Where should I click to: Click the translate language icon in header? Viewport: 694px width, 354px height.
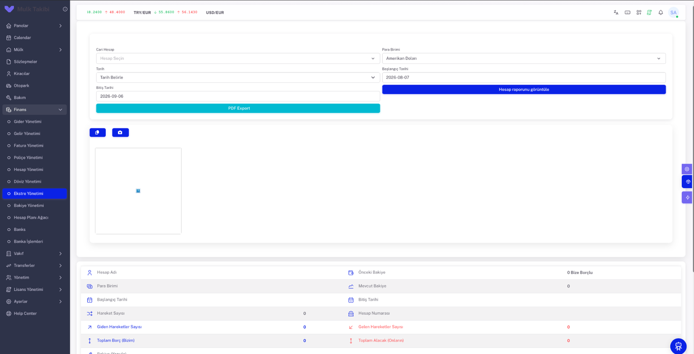click(x=616, y=13)
